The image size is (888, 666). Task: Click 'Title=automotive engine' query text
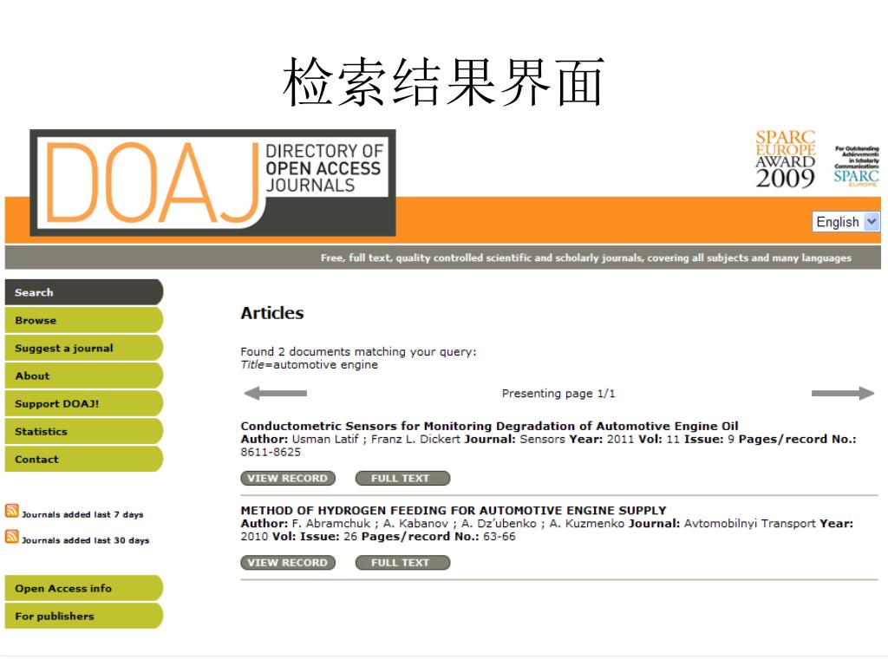(310, 365)
